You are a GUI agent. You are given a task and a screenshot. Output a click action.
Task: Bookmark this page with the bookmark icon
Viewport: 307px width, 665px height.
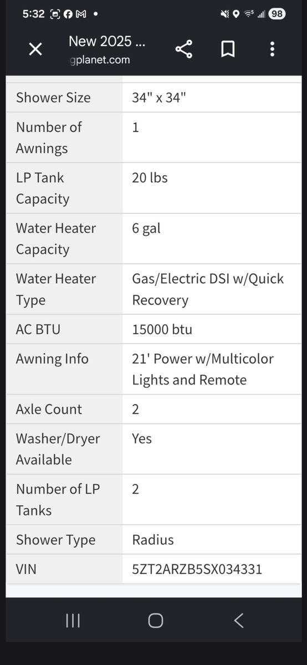228,49
